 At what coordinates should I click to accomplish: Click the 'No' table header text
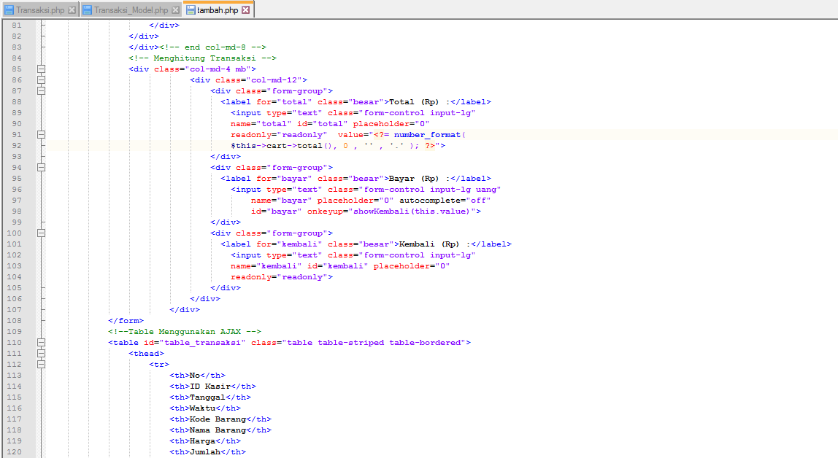tap(195, 376)
